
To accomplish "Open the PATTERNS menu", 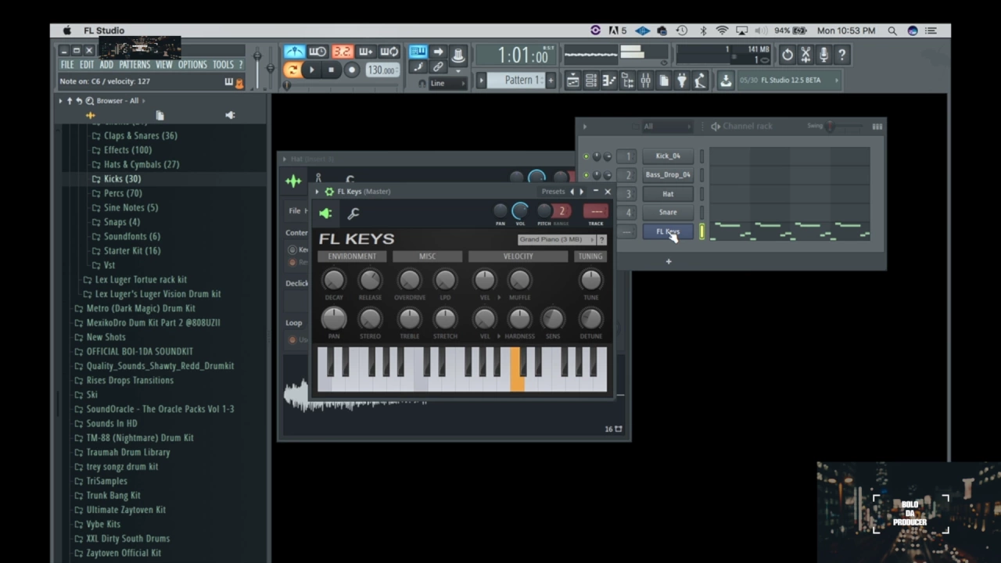I will pos(135,65).
